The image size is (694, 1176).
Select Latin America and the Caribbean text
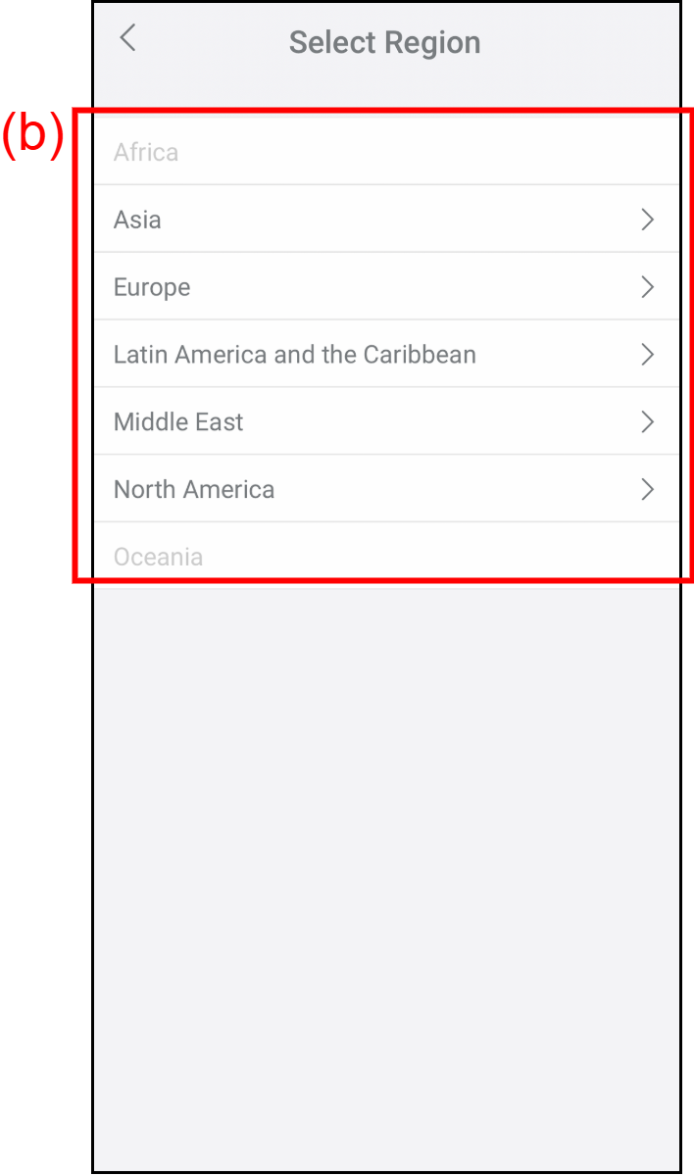pos(294,355)
